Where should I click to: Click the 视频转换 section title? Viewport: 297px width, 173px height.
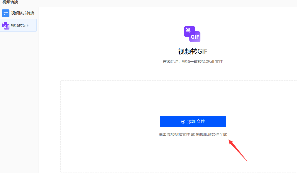(x=10, y=2)
